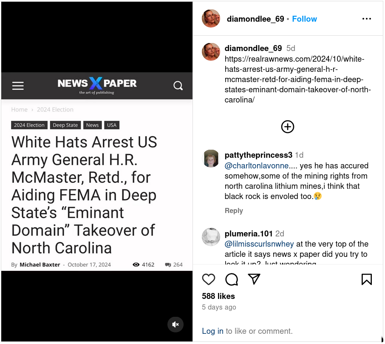Open diamondlee_69 profile picture in the post header
Image resolution: width=385 pixels, height=344 pixels.
(x=211, y=18)
